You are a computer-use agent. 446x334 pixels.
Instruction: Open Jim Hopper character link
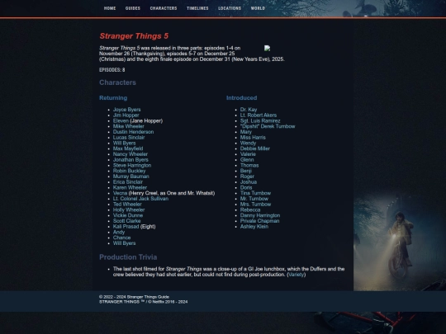[x=126, y=115]
